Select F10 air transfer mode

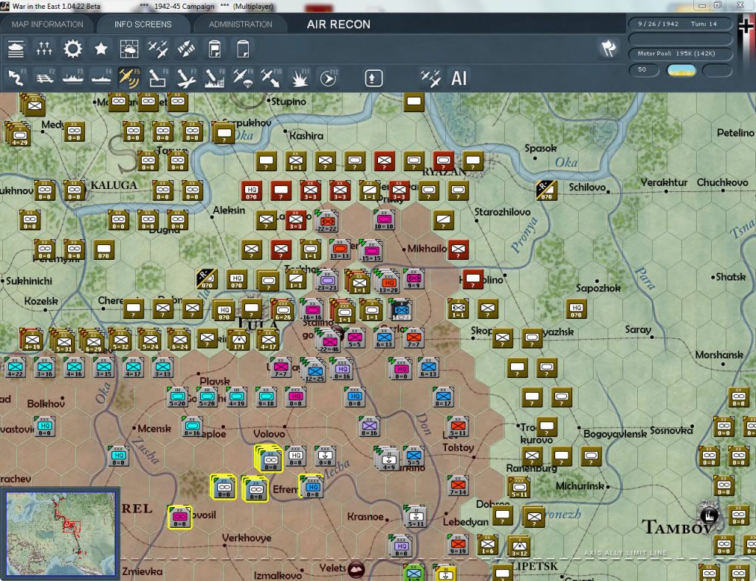(x=272, y=78)
